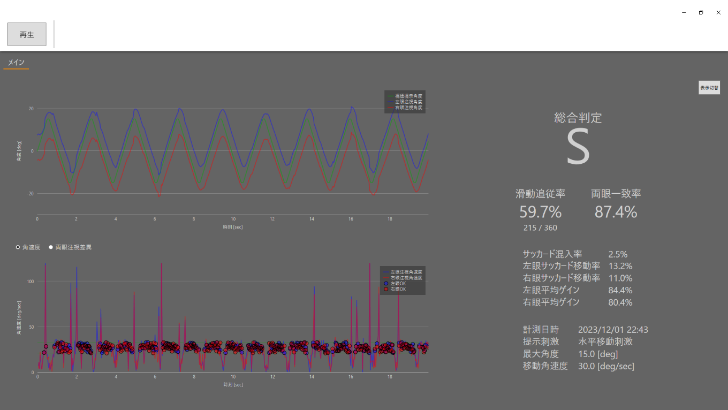728x410 pixels.
Task: Click the 滑動追従率 59.7% value
Action: pyautogui.click(x=540, y=212)
